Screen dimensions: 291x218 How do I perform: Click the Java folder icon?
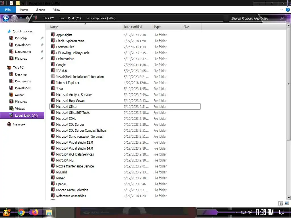53,88
